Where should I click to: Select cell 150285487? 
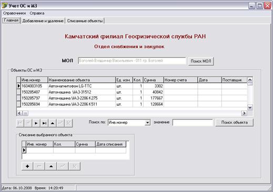34,92
